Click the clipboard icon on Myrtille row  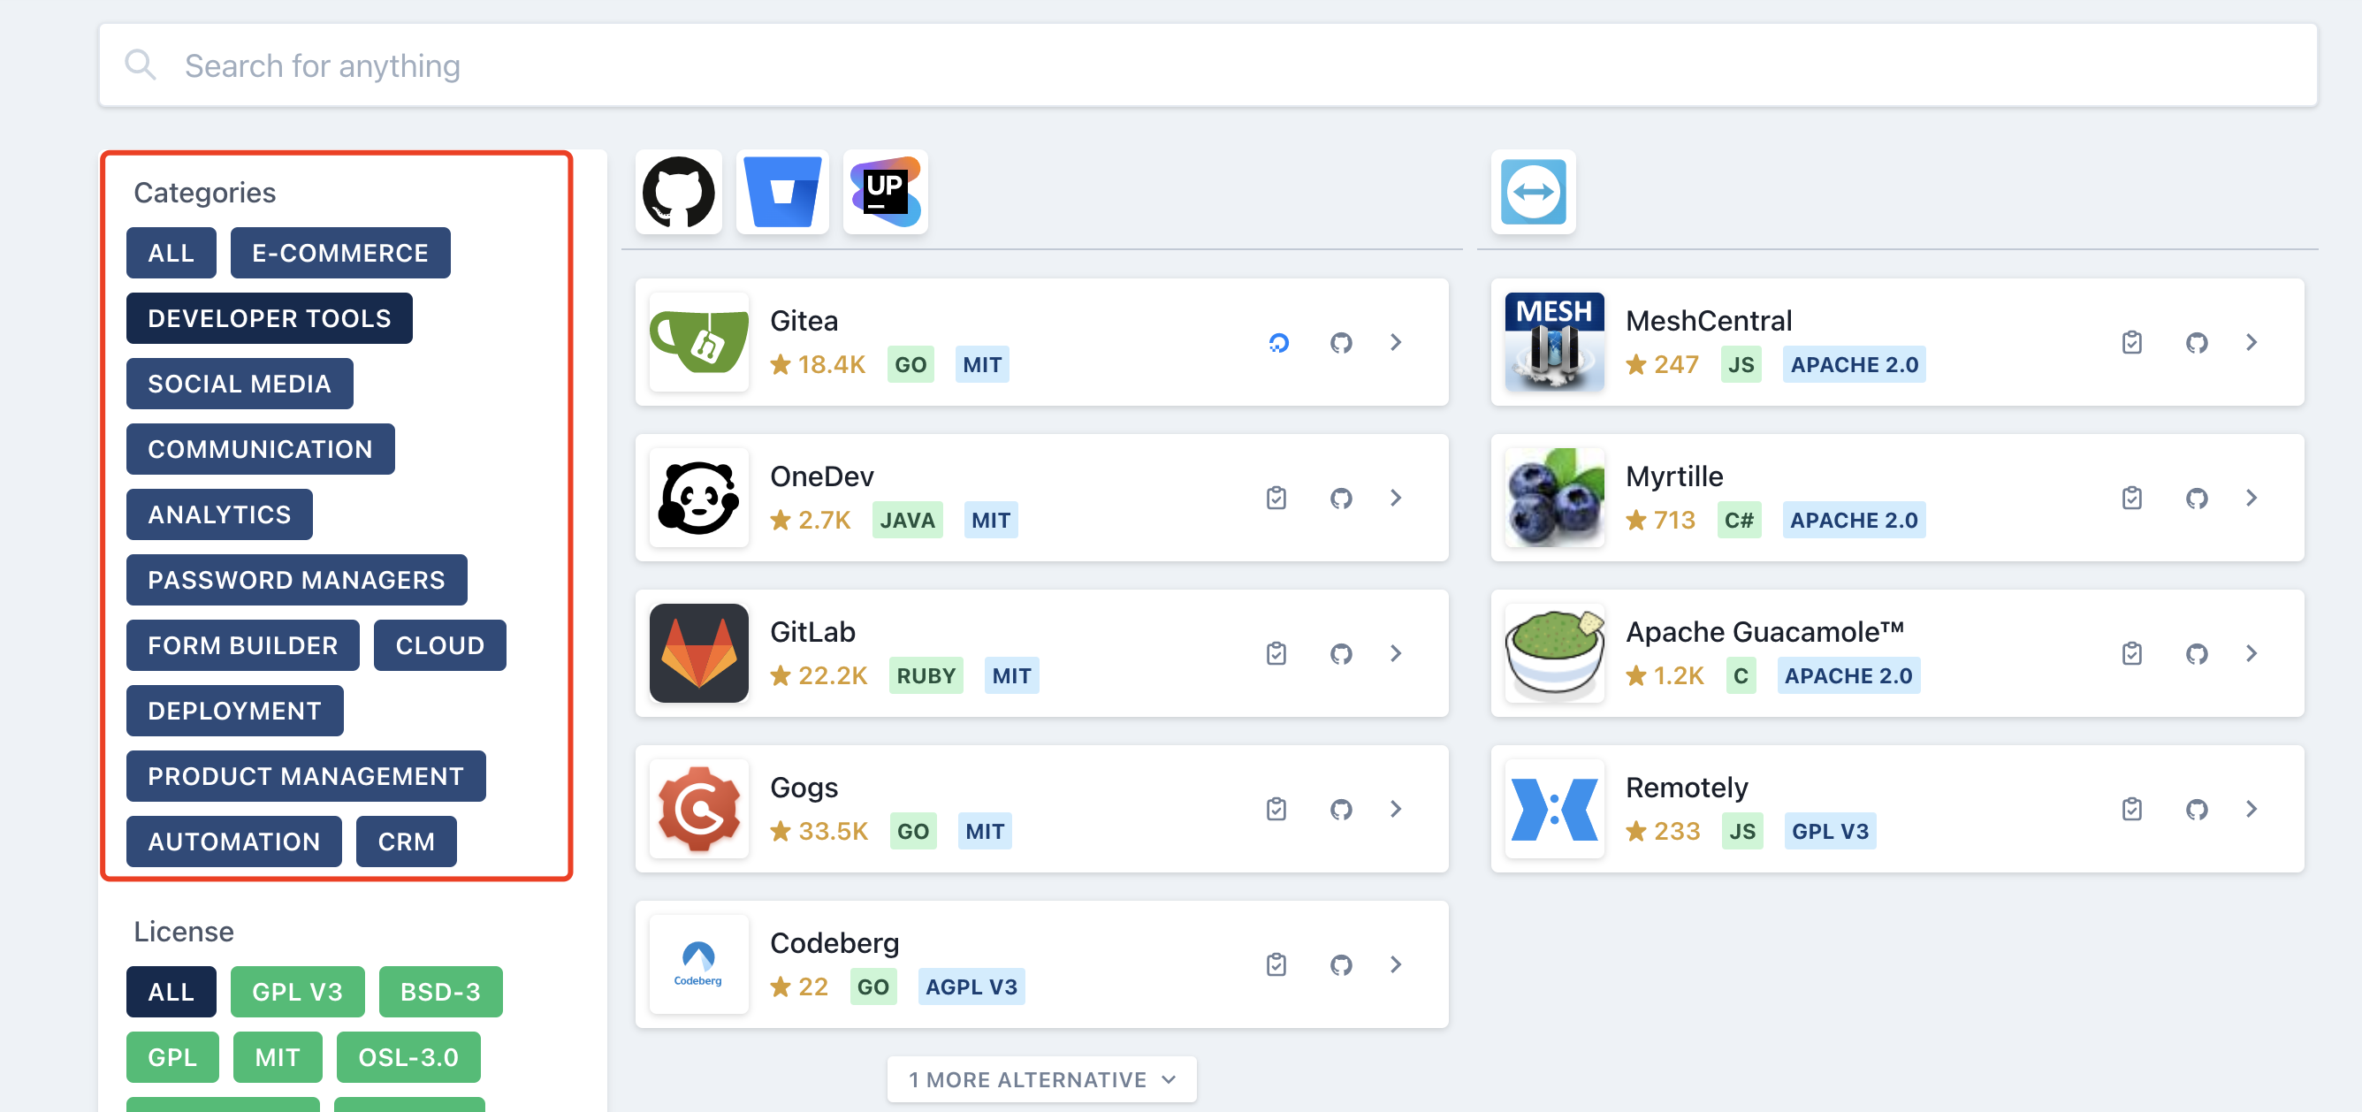(2132, 498)
